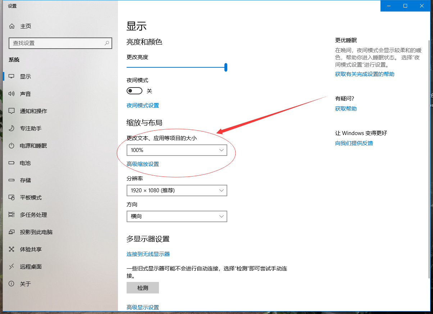Click the 平板模式 sidebar label
Viewport: 433px width, 314px height.
pyautogui.click(x=31, y=198)
